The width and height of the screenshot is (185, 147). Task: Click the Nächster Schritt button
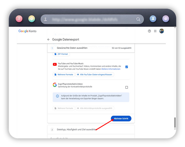click(x=121, y=119)
